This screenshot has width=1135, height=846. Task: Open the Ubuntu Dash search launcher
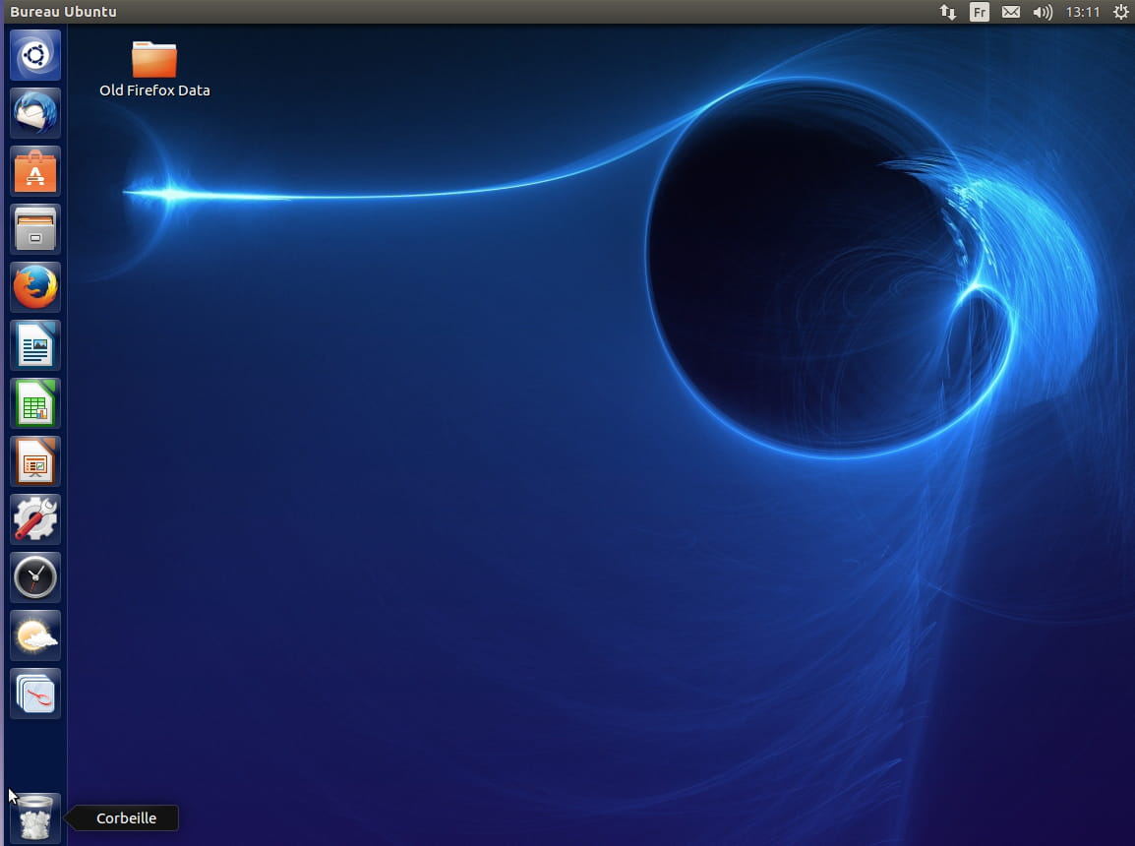35,55
